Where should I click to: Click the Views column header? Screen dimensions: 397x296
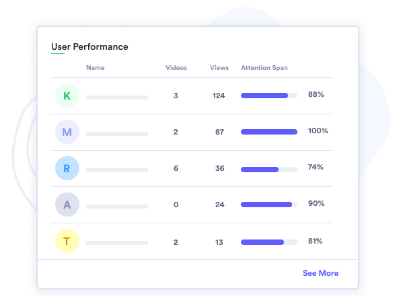coord(219,67)
